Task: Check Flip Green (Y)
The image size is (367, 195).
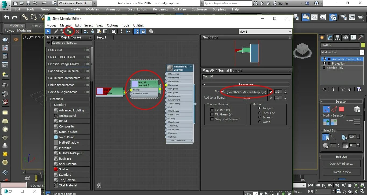Action: [x=212, y=115]
